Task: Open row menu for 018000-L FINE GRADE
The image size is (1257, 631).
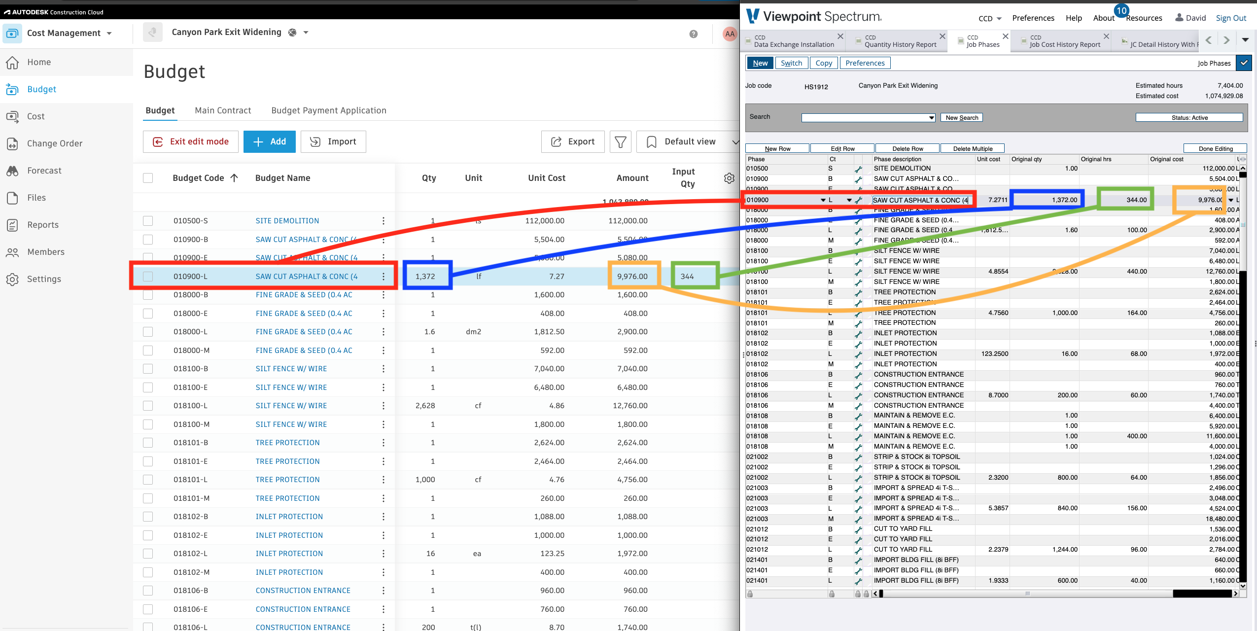Action: [x=384, y=332]
